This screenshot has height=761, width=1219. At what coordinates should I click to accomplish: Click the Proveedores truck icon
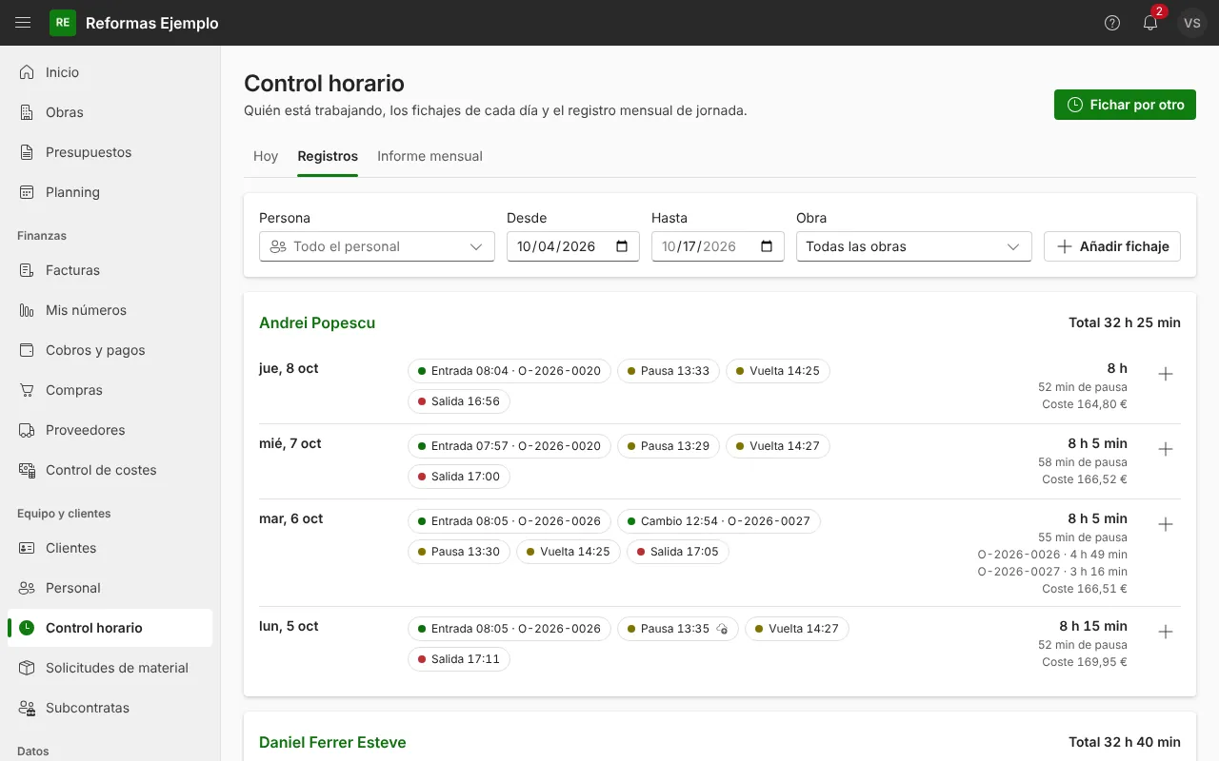27,430
